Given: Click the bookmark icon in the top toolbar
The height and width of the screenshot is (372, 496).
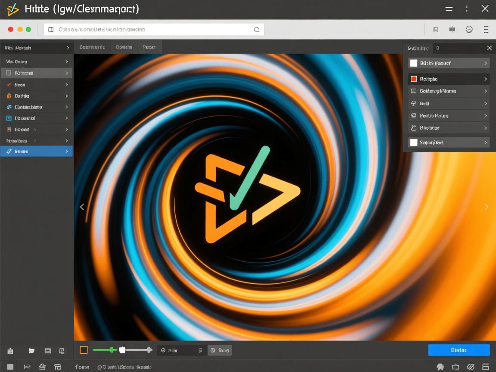Looking at the screenshot, I should 435,29.
